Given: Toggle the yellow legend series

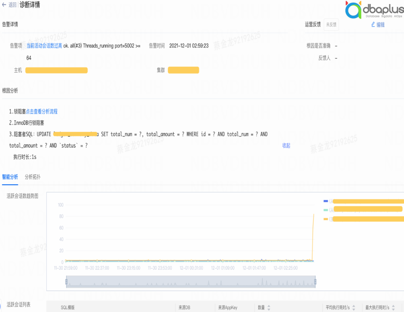Looking at the screenshot, I should (325, 219).
